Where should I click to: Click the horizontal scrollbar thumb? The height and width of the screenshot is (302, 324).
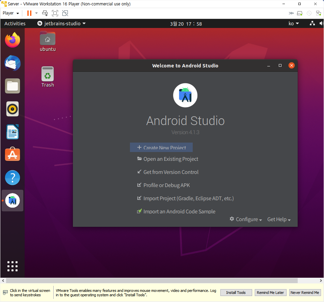[152, 280]
